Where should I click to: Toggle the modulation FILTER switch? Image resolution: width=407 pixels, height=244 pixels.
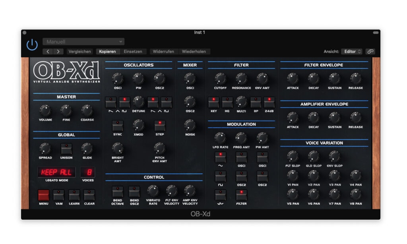tap(241, 195)
